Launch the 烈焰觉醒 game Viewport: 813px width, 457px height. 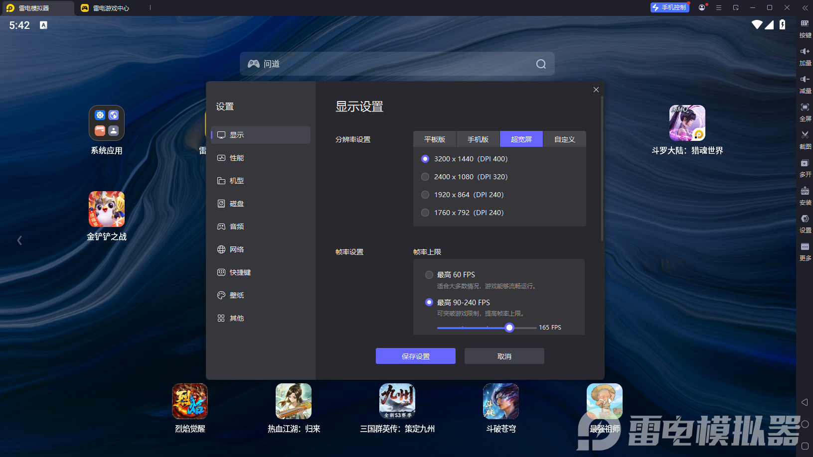pyautogui.click(x=190, y=401)
